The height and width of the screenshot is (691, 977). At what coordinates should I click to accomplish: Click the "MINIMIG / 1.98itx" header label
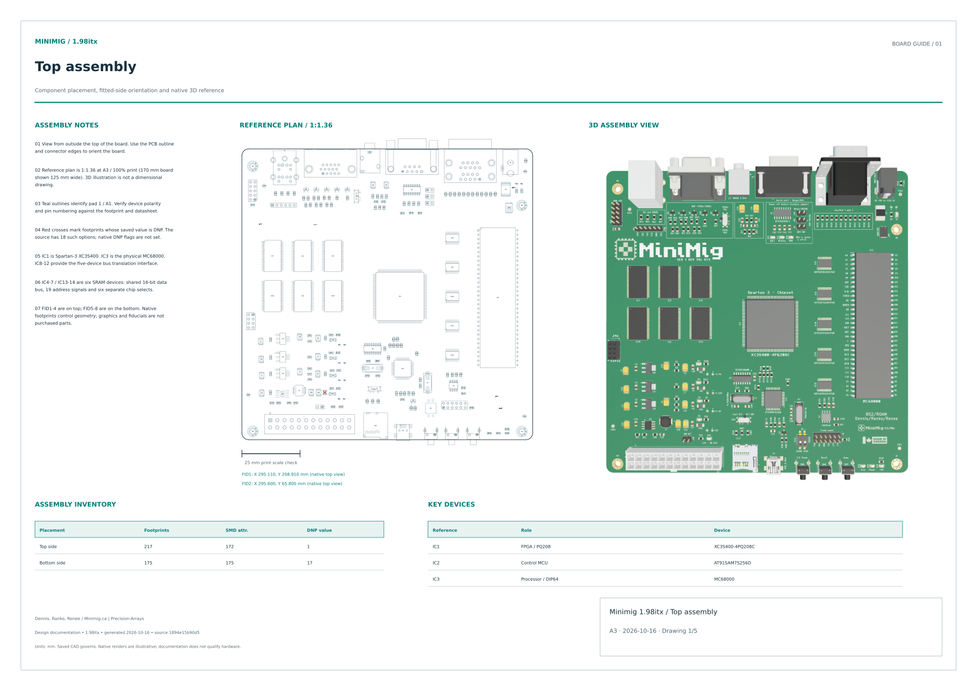[66, 41]
